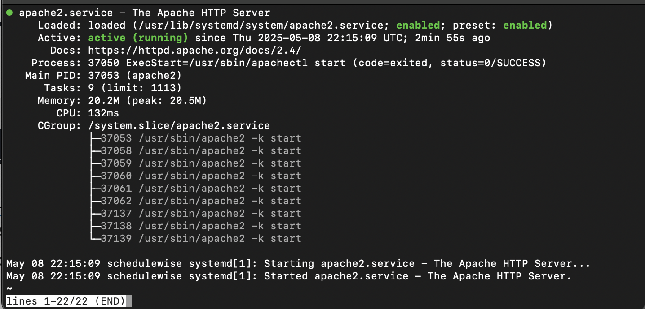Image resolution: width=645 pixels, height=309 pixels.
Task: Click the log line 'Started apache2.service'
Action: click(289, 276)
